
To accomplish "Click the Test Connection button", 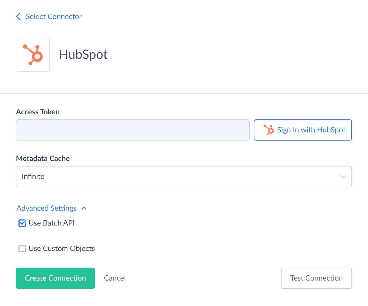I will point(316,278).
